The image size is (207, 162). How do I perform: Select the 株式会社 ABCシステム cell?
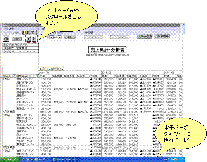(21, 45)
